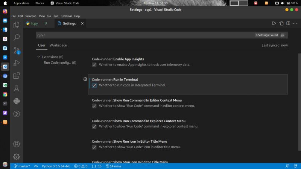Click the Apple logo in top panel

(x=5, y=3)
